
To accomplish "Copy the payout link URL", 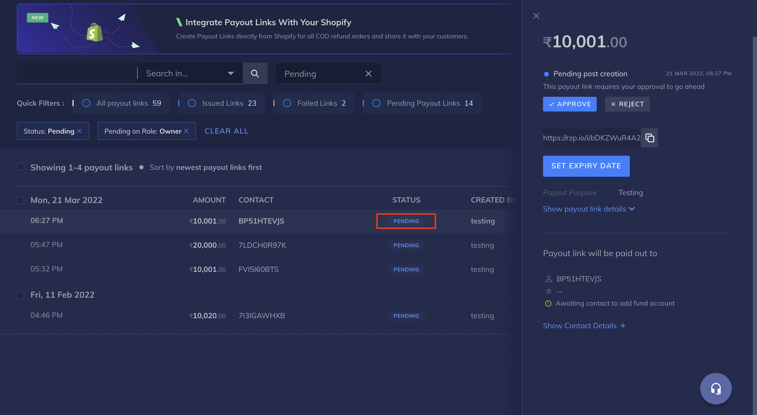I will (x=649, y=138).
